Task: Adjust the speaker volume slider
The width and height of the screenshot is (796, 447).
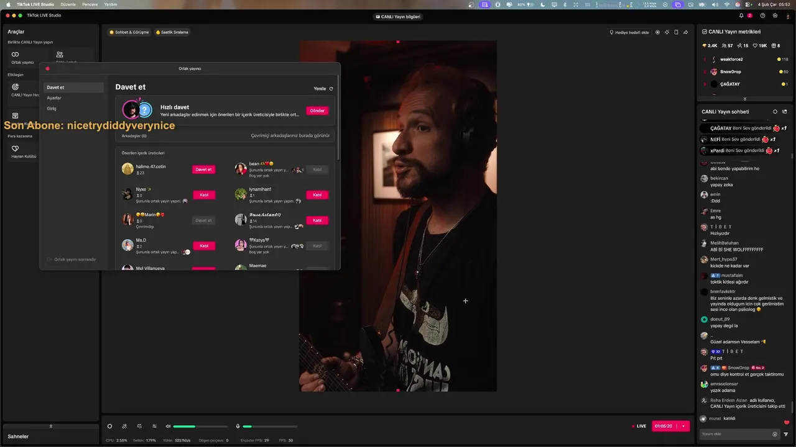Action: click(x=200, y=427)
